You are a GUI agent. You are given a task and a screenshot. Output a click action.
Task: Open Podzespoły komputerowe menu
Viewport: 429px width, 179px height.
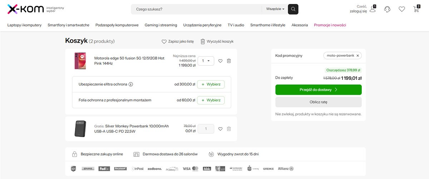click(x=117, y=25)
